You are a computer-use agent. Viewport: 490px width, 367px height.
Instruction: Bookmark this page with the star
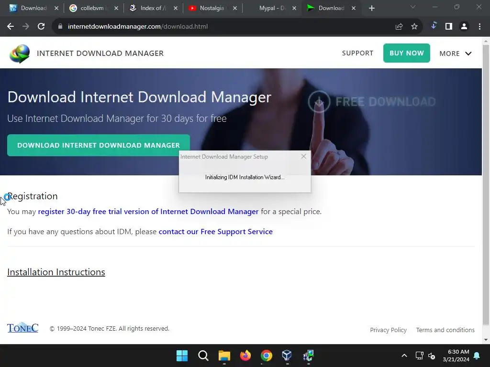tap(414, 27)
